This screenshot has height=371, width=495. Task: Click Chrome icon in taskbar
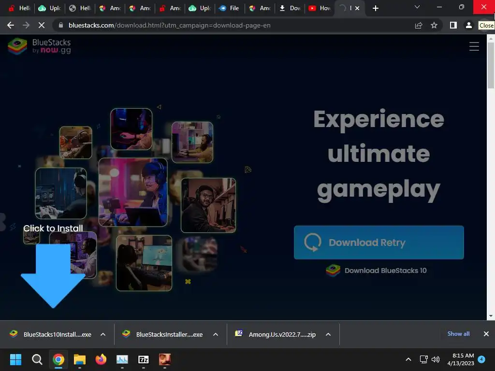pos(58,359)
